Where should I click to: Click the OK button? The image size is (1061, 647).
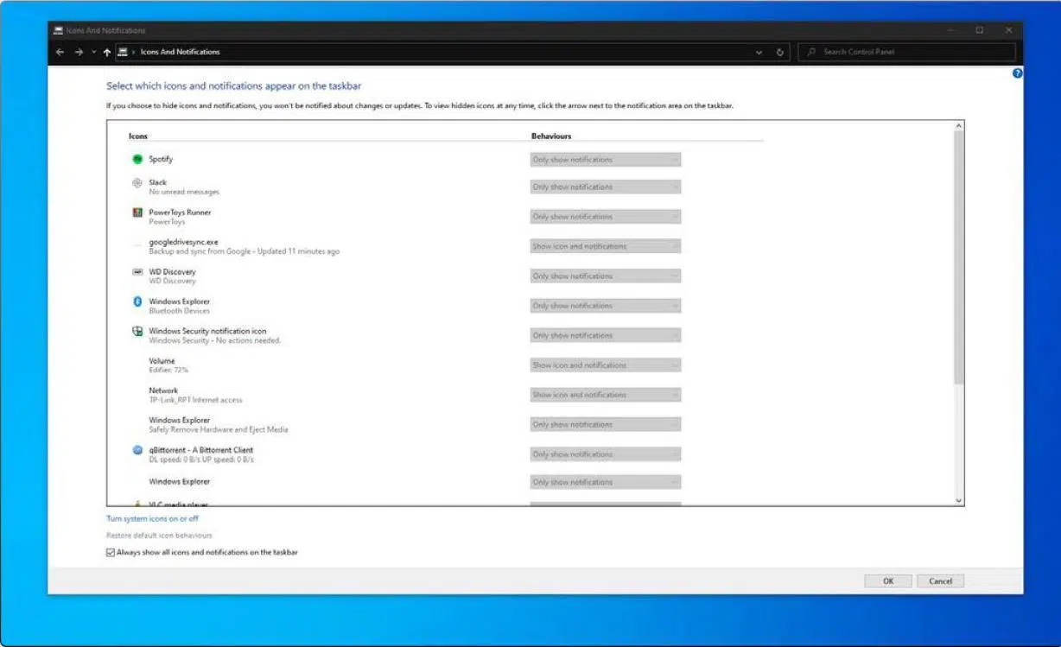[888, 581]
